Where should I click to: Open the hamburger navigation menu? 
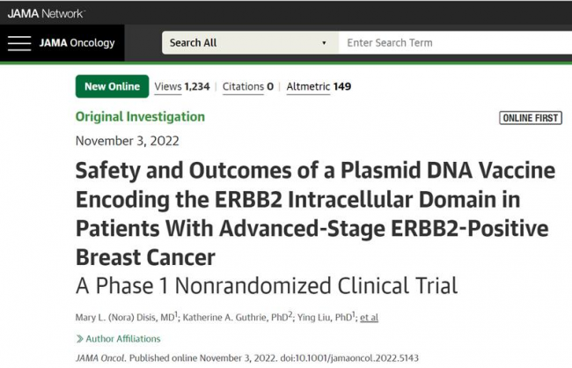click(20, 43)
